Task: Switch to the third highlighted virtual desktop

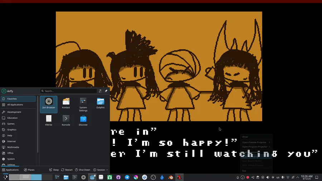Action: pyautogui.click(x=36, y=177)
